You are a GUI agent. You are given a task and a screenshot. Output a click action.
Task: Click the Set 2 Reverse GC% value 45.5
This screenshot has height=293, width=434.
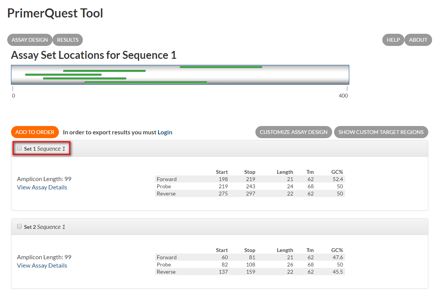click(x=338, y=272)
